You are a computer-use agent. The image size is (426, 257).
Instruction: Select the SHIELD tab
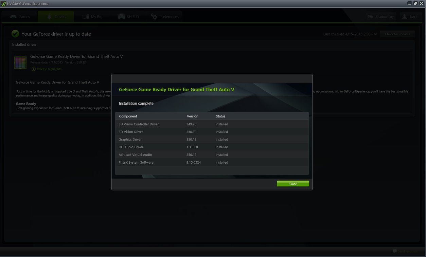pyautogui.click(x=128, y=16)
